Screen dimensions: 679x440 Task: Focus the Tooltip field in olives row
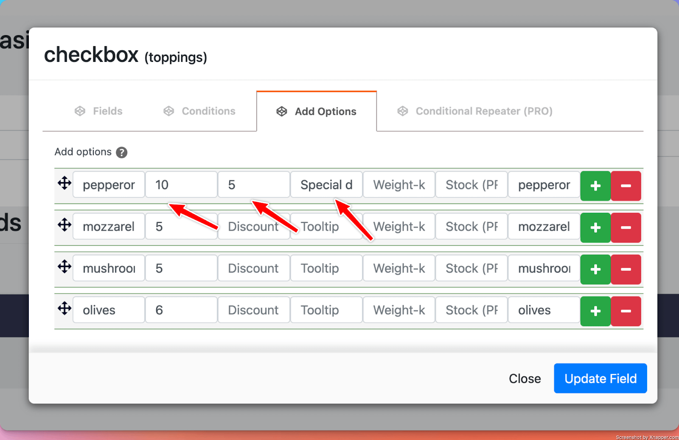tap(326, 310)
